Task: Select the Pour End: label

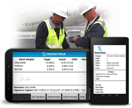Action: tap(99, 90)
